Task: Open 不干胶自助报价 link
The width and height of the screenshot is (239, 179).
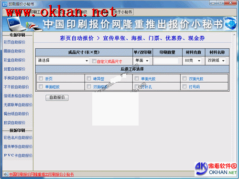Action: (x=16, y=87)
